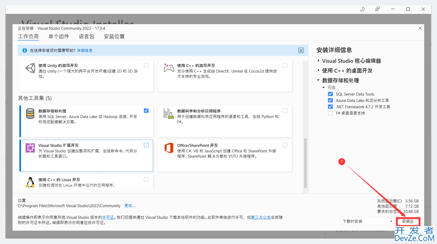The height and width of the screenshot is (244, 437).
Task: Click the C++ game development controller icon
Action: pyautogui.click(x=169, y=68)
